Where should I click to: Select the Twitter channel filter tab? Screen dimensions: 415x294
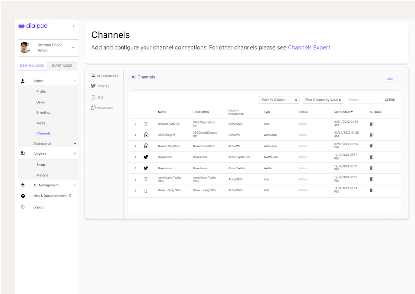[x=102, y=86]
